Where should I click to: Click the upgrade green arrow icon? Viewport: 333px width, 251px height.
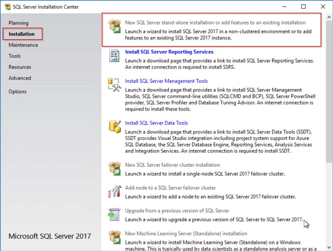114,214
